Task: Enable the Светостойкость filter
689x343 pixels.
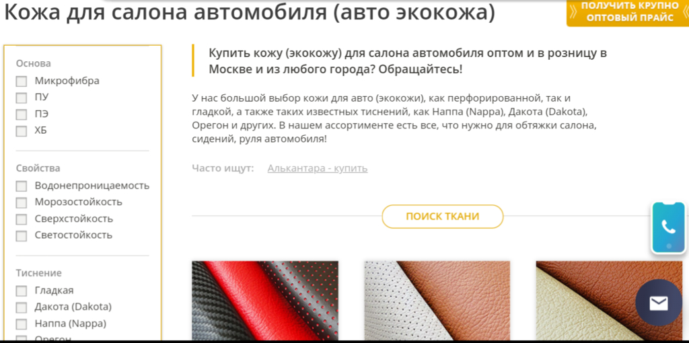Action: (22, 236)
